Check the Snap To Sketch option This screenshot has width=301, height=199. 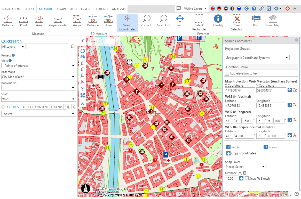point(247,178)
